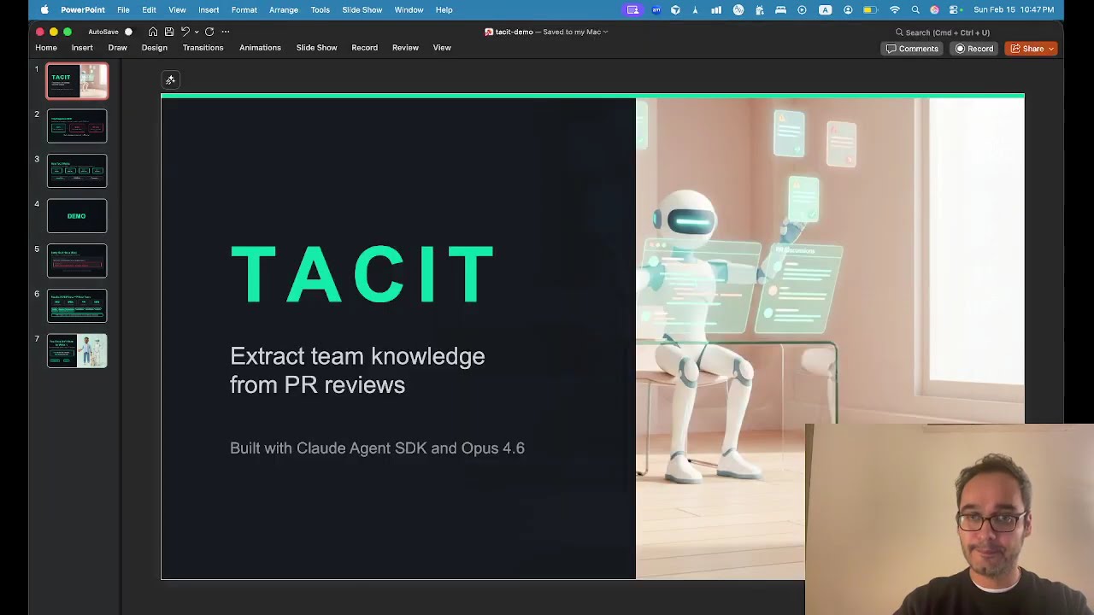Open the file location dropdown next to tacit-demo
Viewport: 1094px width, 615px height.
point(605,32)
